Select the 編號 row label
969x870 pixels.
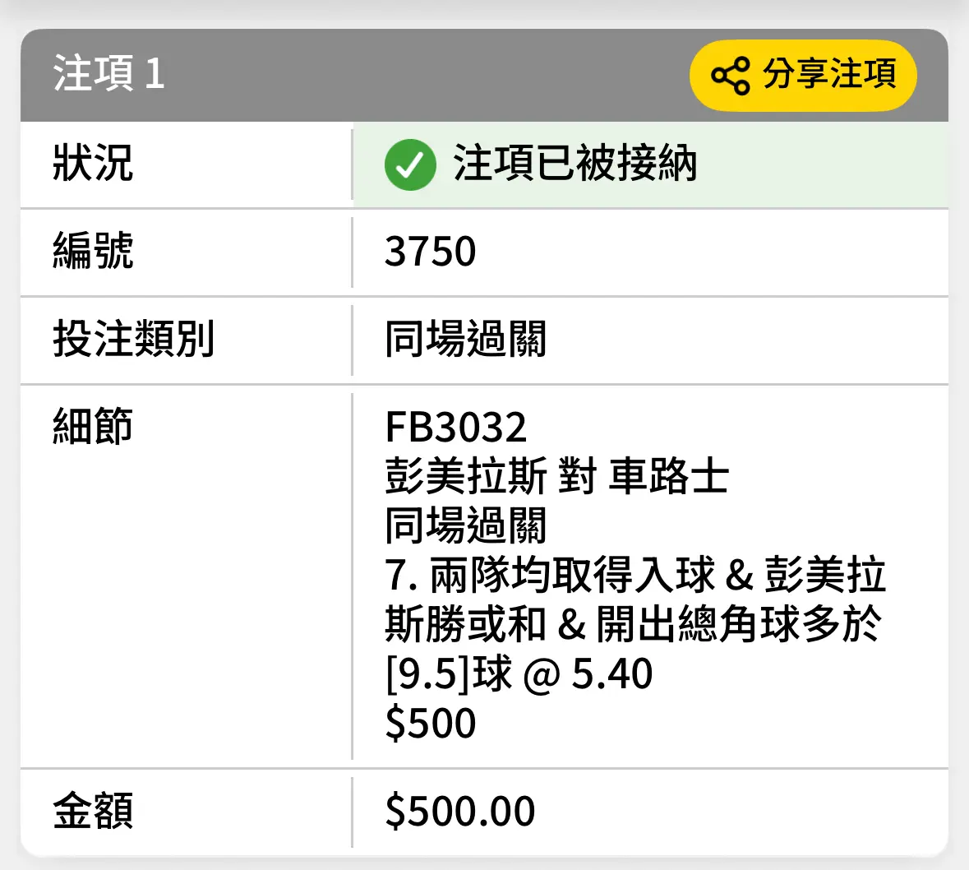click(93, 251)
